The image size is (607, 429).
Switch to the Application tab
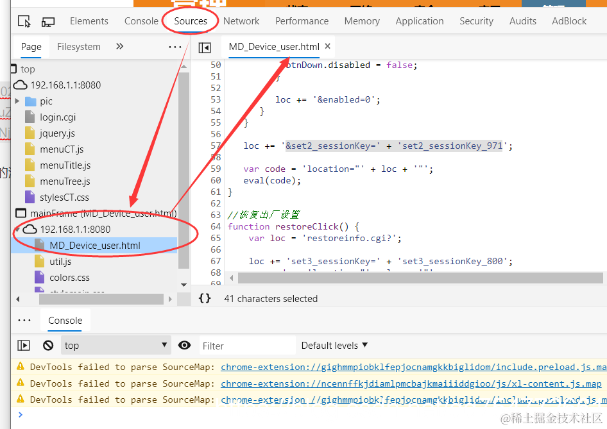coord(420,21)
